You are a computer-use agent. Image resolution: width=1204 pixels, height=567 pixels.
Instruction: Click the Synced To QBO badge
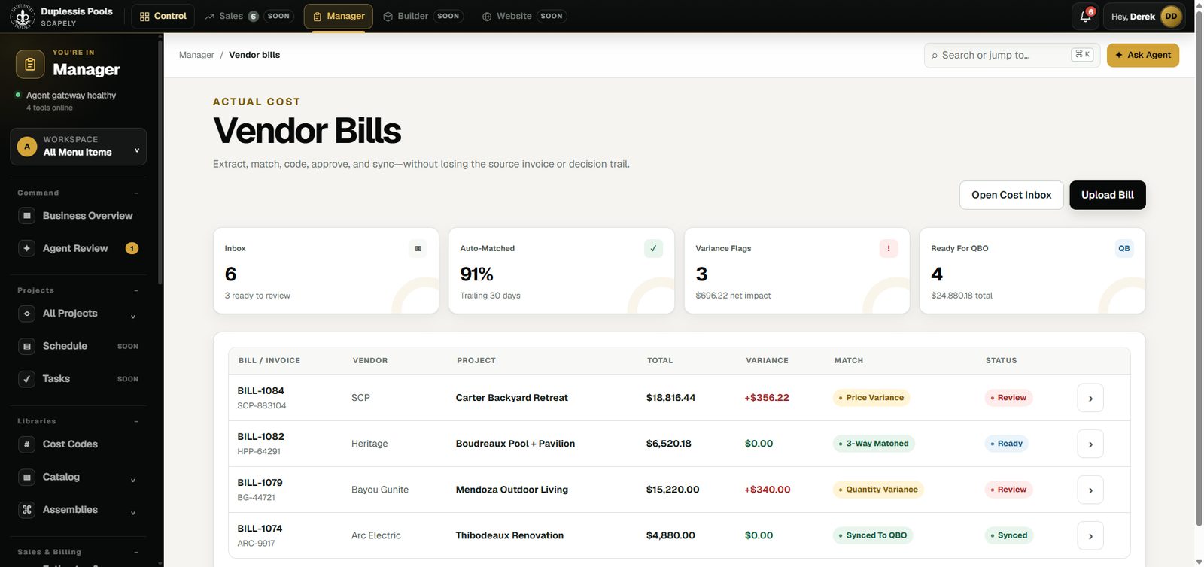tap(873, 535)
